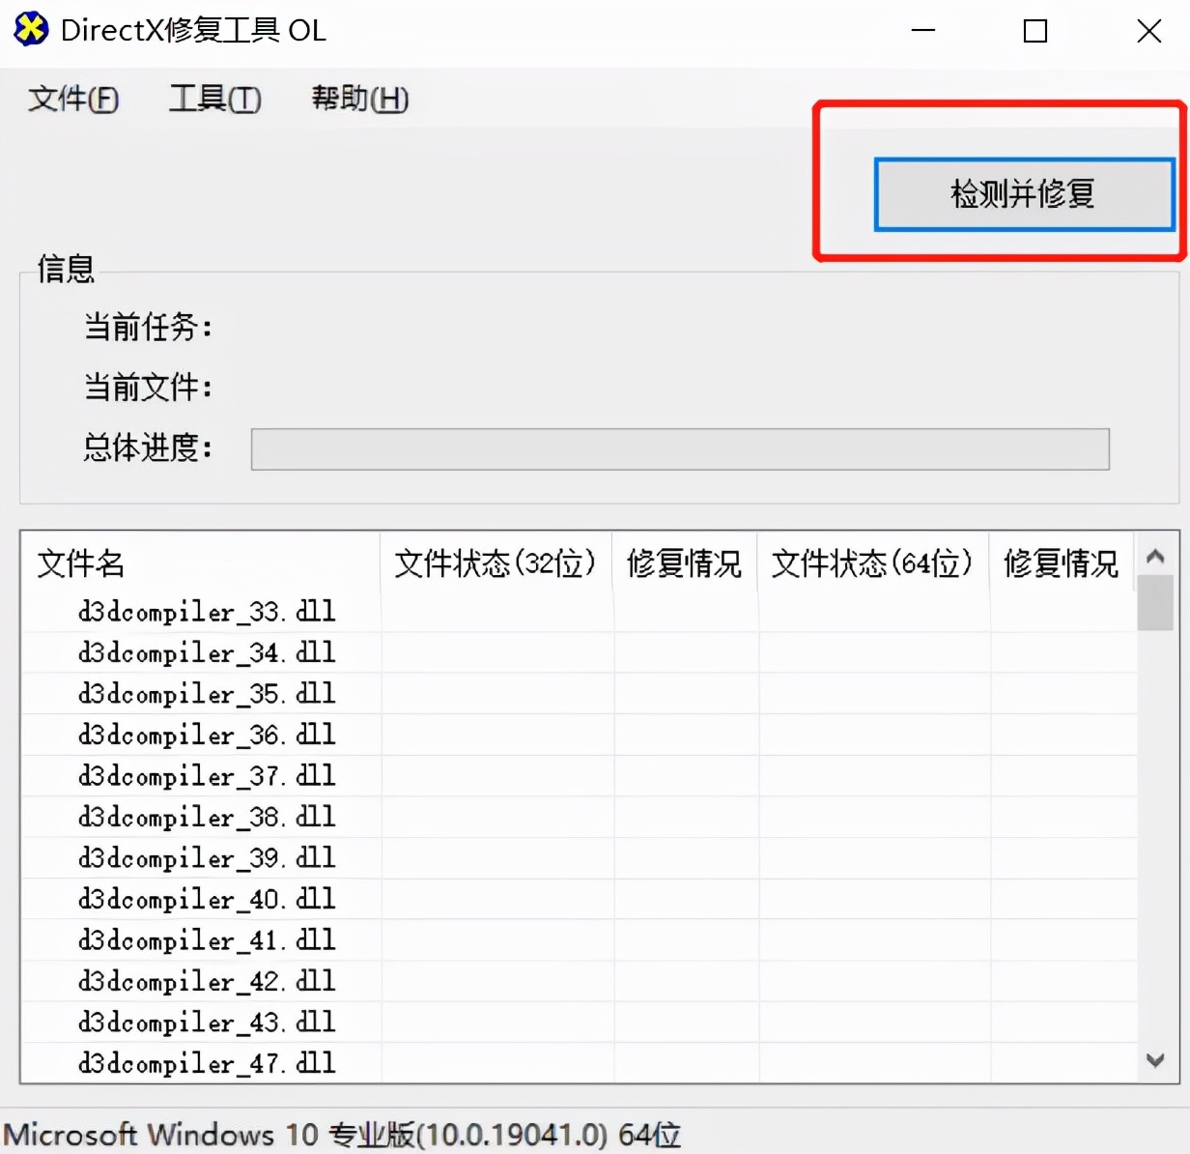Open the 帮助(H) menu
Viewport: 1190px width, 1154px height.
click(358, 98)
